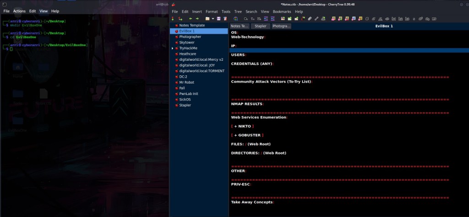
Task: Export to PDF via toolbar icon
Action: [x=225, y=19]
